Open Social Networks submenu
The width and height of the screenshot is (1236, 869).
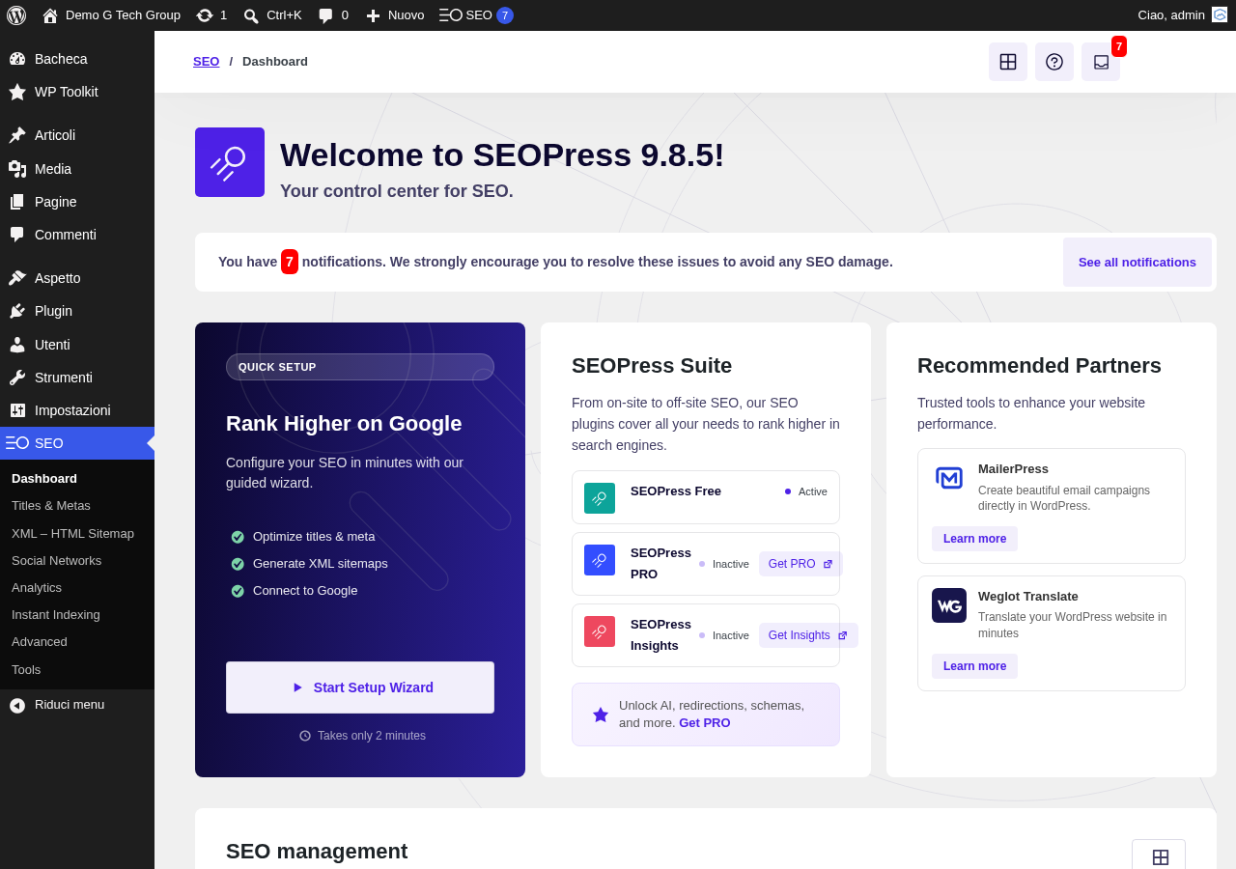tap(56, 560)
